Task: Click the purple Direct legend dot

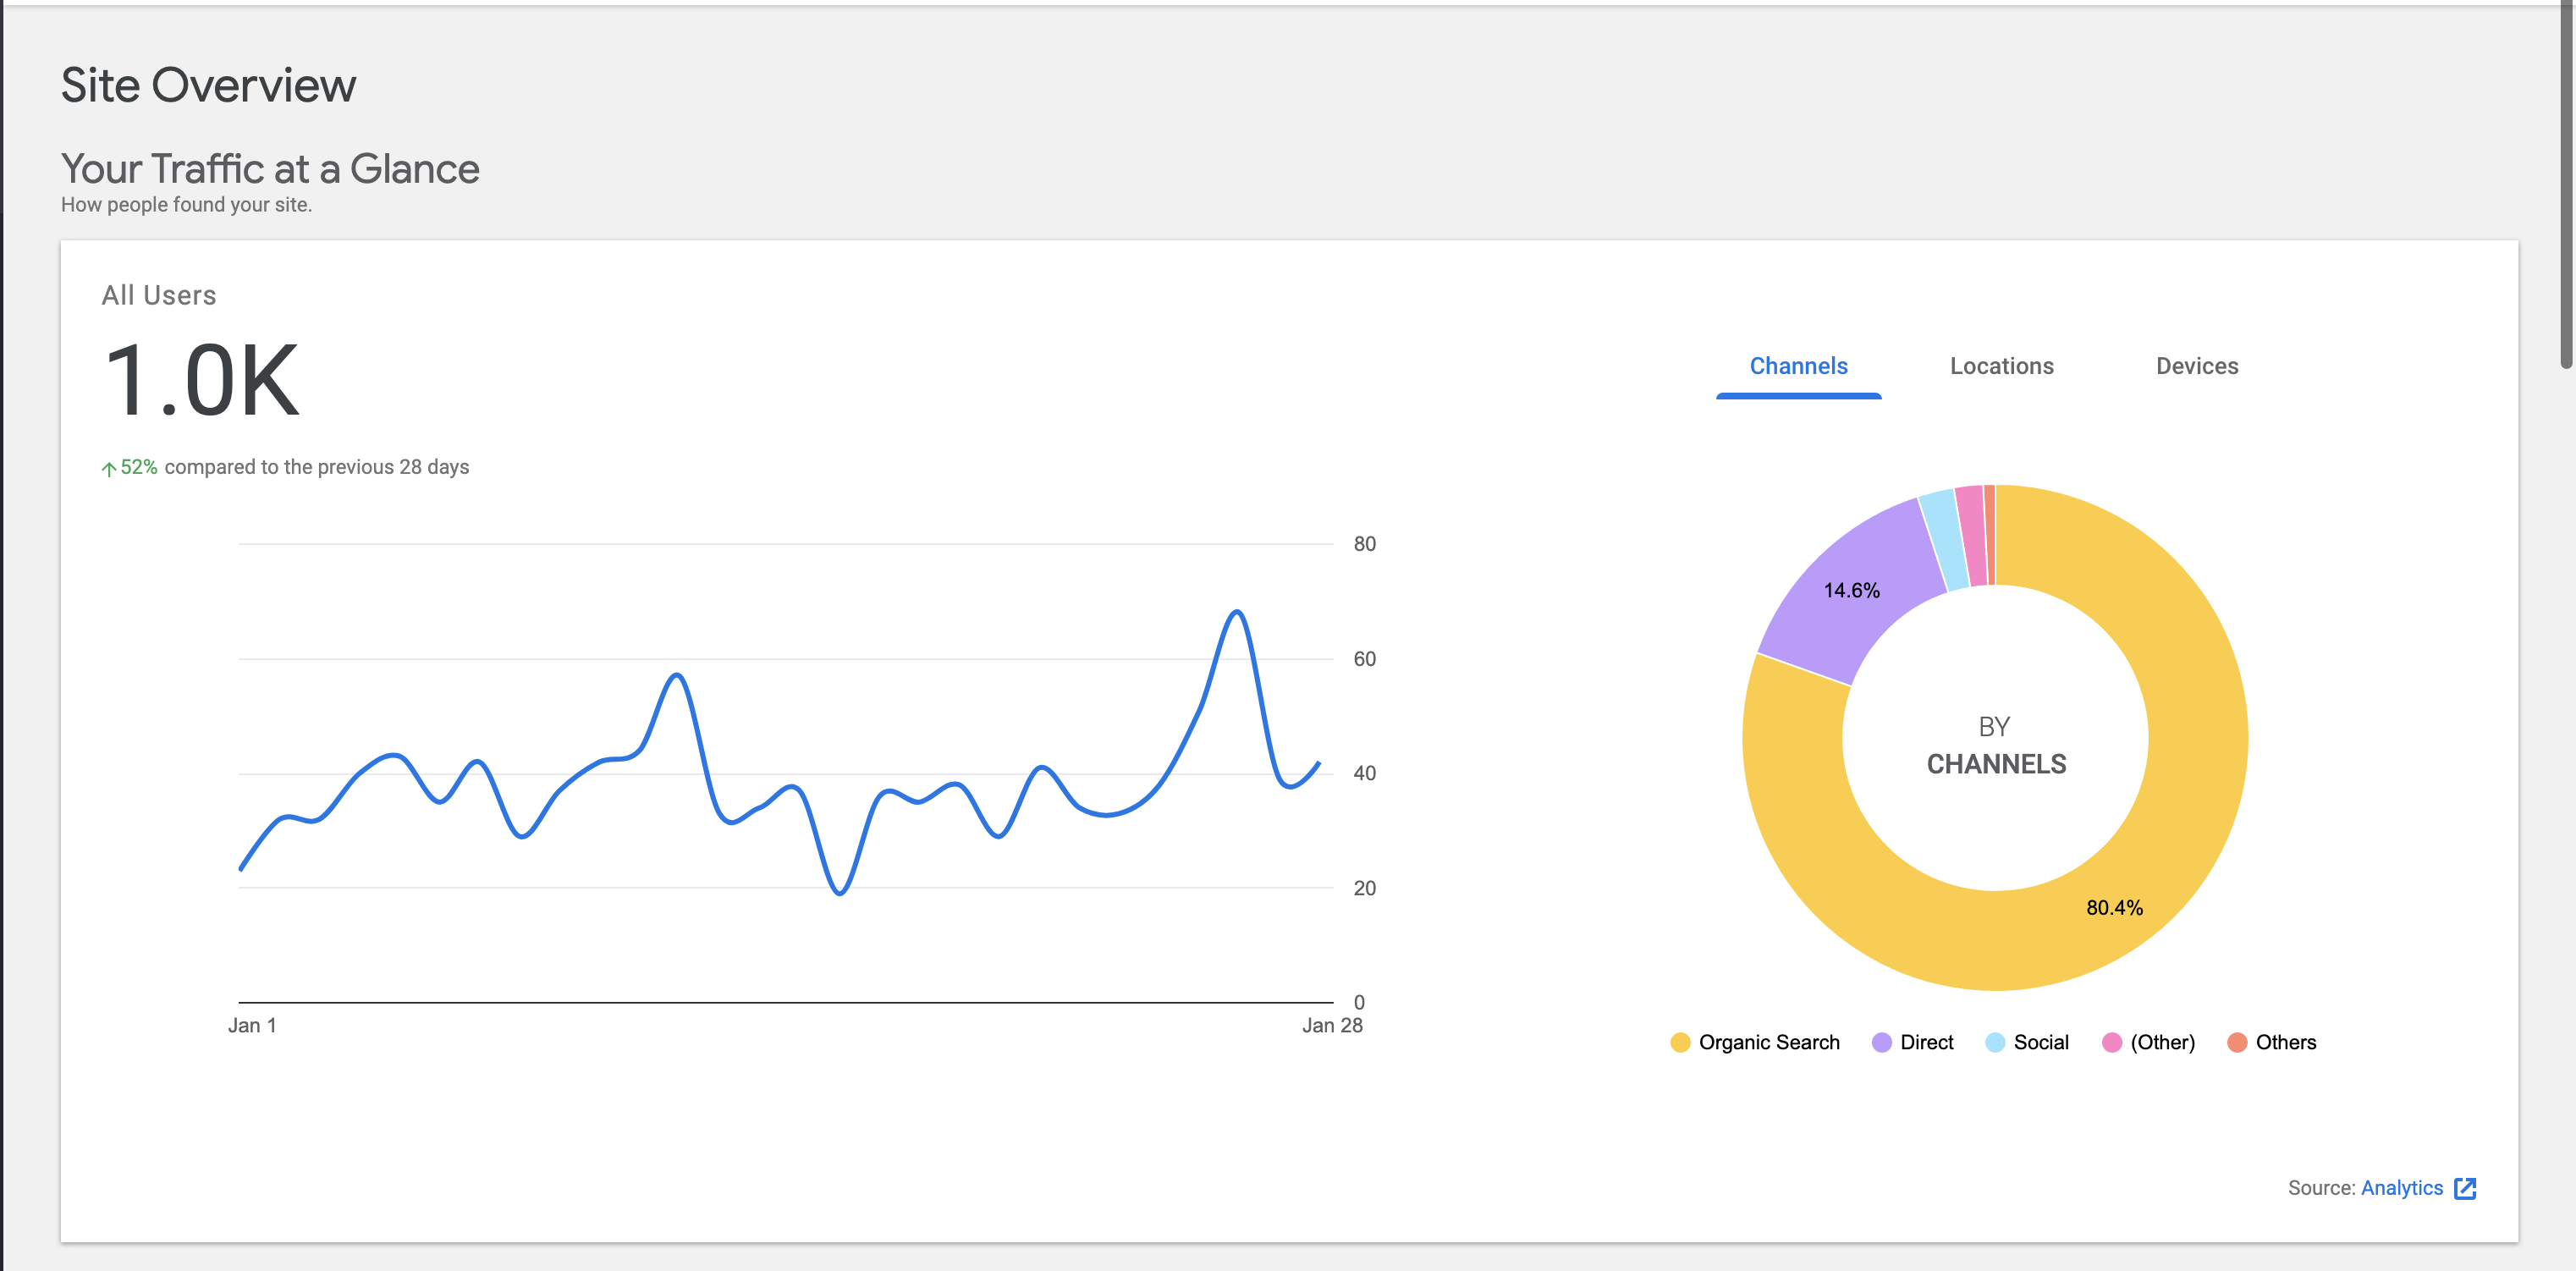Action: pyautogui.click(x=1881, y=1042)
